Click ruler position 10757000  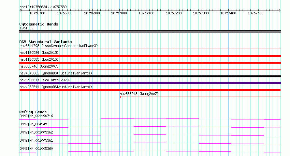(119, 13)
